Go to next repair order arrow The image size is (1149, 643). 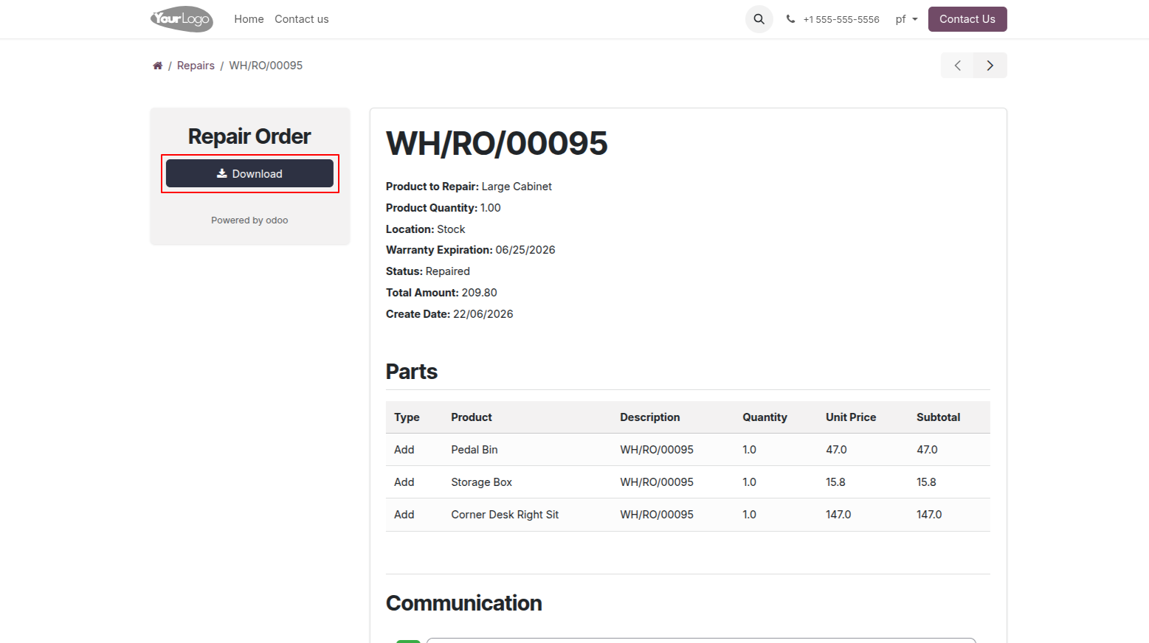[x=990, y=66]
